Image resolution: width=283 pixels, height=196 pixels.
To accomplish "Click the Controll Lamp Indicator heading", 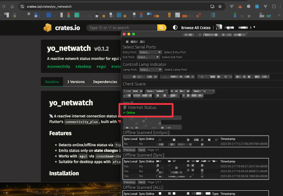I will click(144, 65).
